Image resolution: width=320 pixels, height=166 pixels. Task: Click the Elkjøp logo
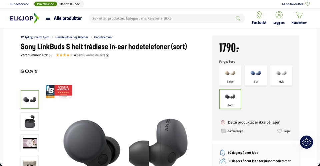24,18
